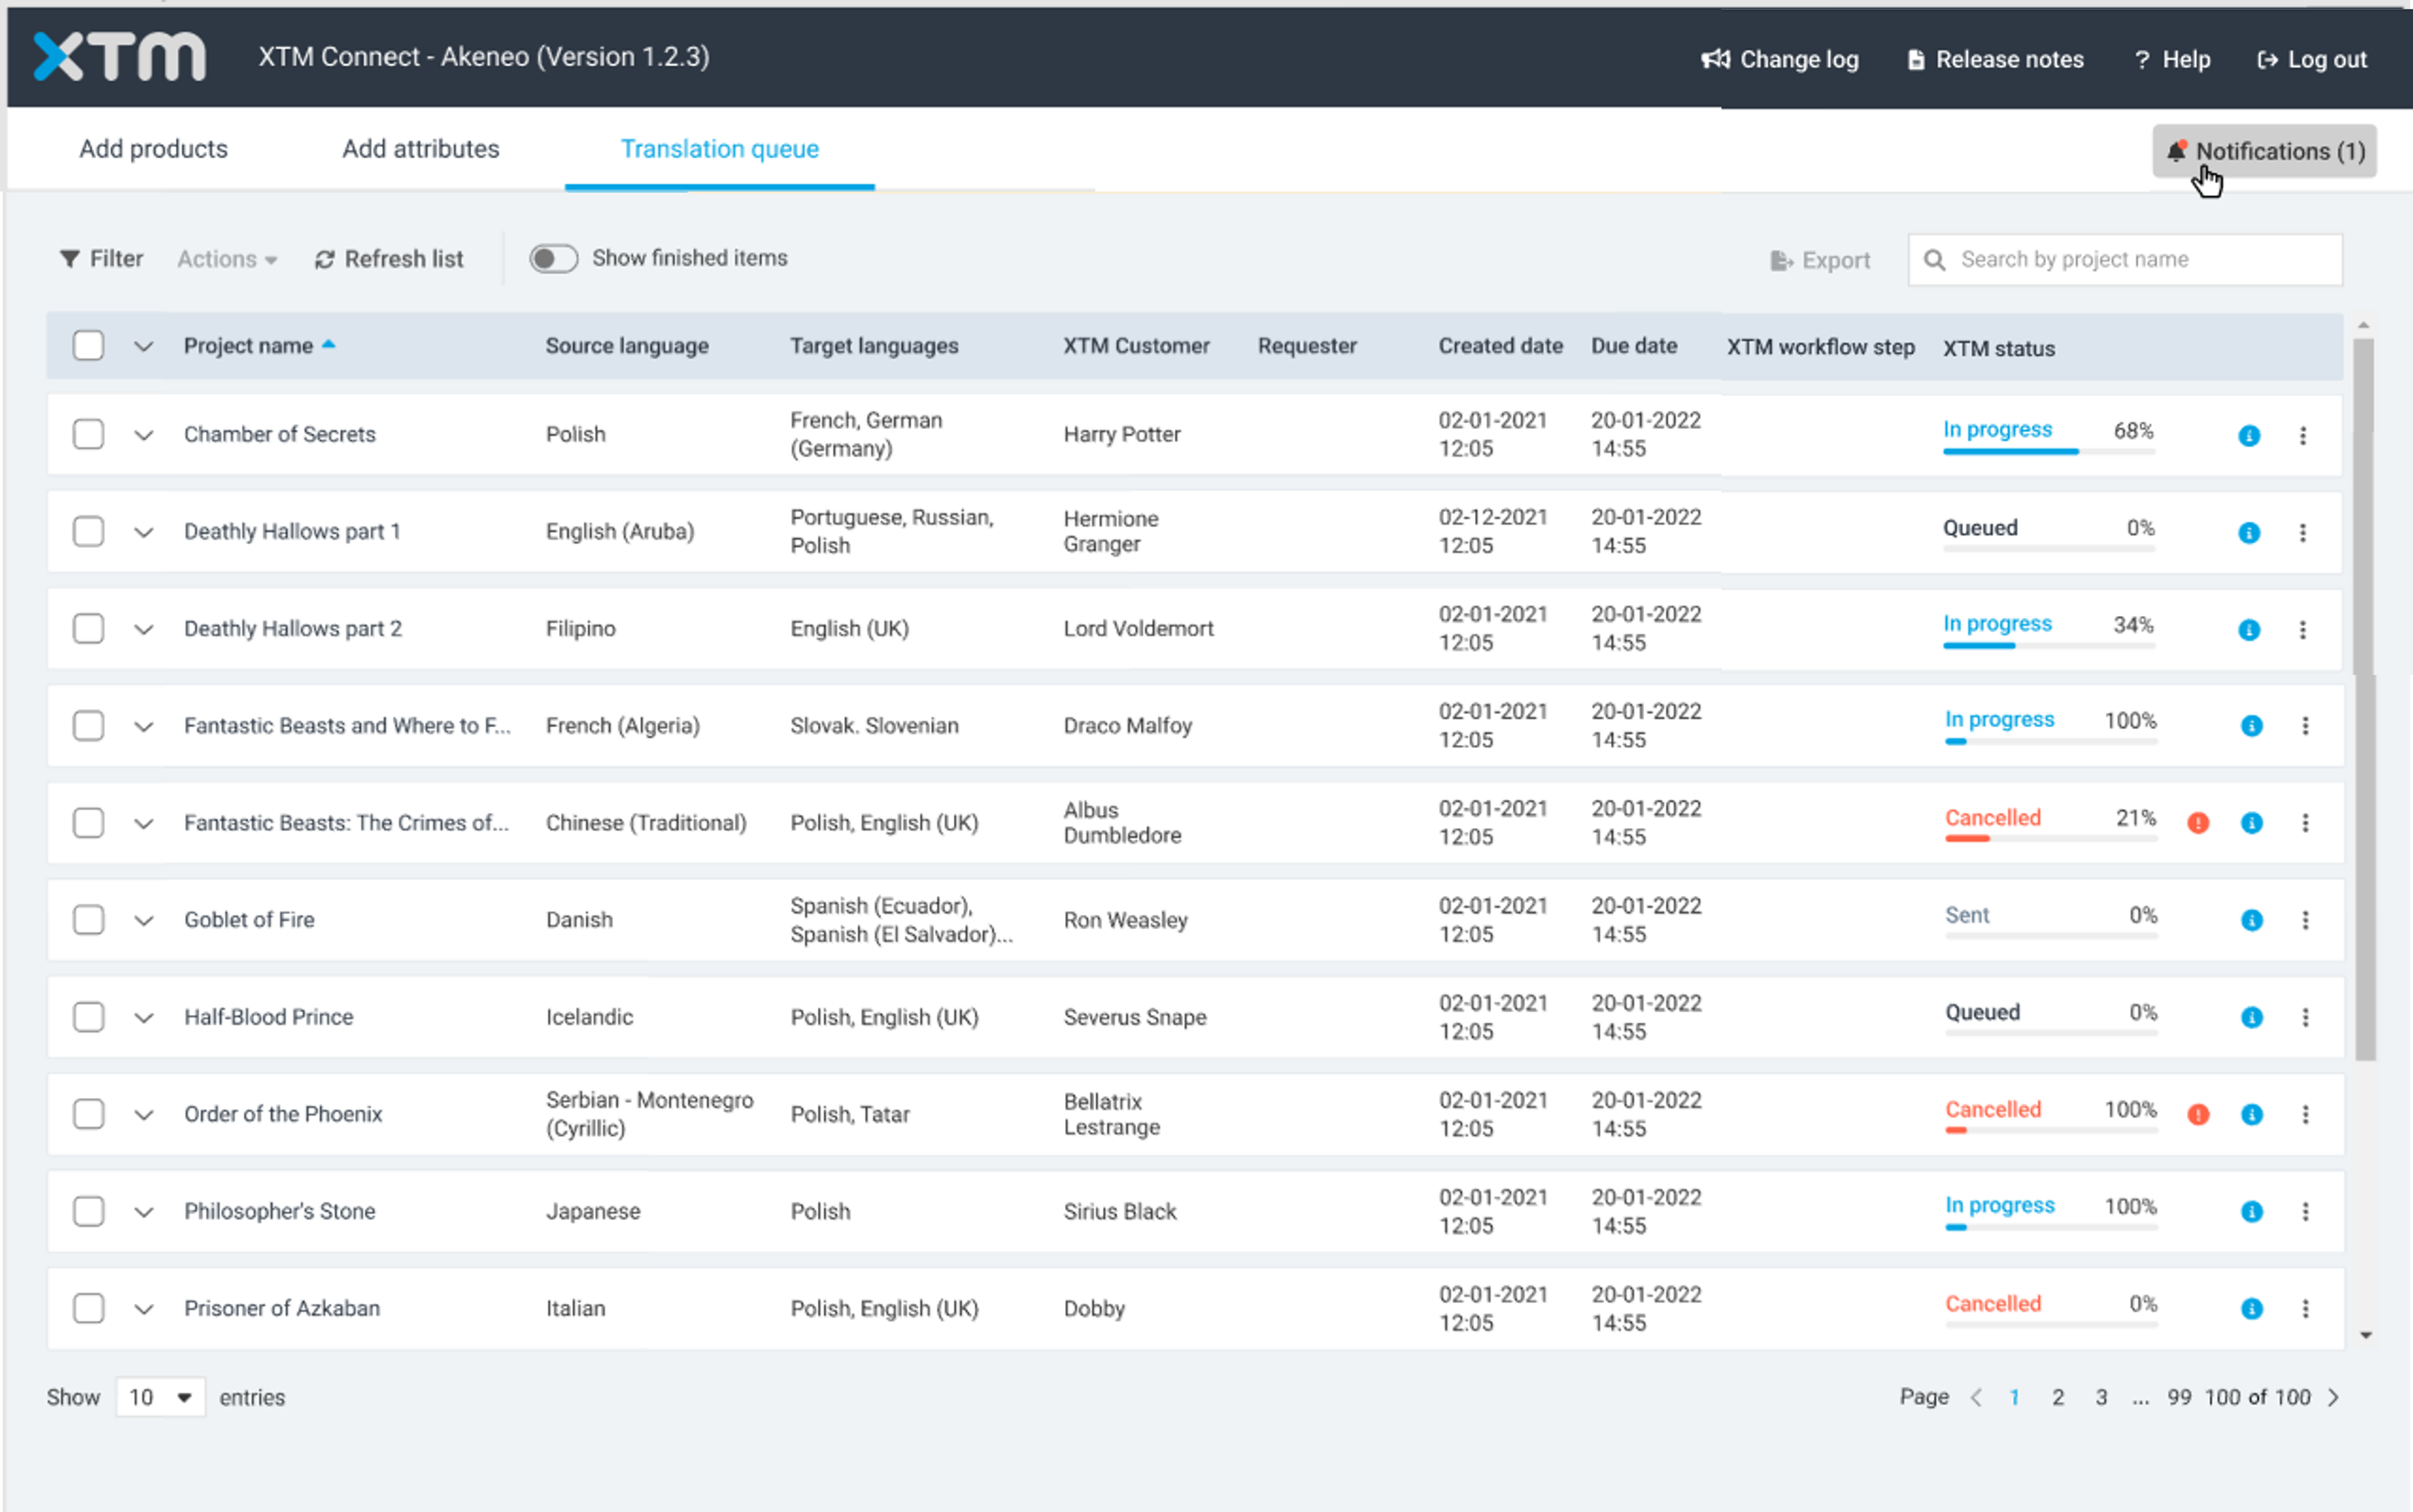Open Help menu

2172,59
